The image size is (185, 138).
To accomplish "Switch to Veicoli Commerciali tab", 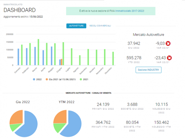I will [x=100, y=26].
